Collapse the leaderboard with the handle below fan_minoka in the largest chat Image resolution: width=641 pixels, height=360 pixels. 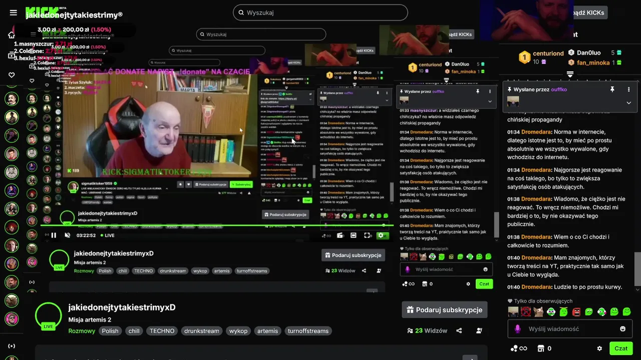pos(570,74)
